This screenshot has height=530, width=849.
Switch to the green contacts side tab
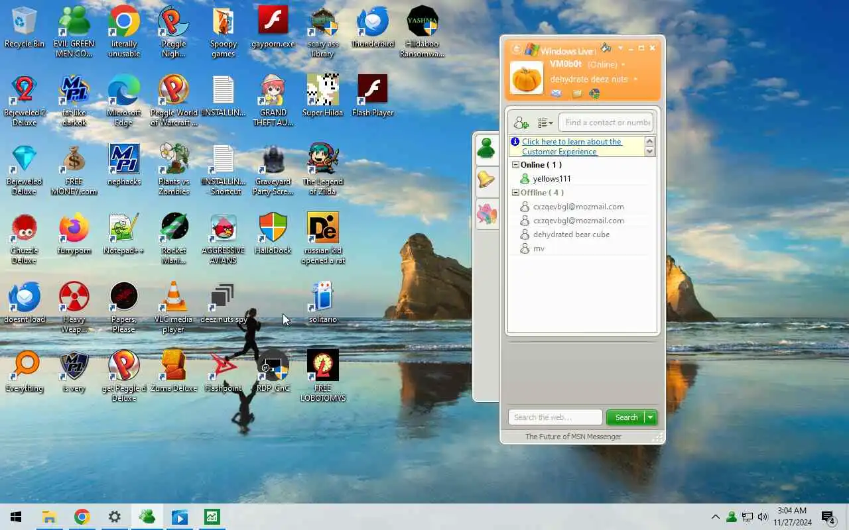487,148
